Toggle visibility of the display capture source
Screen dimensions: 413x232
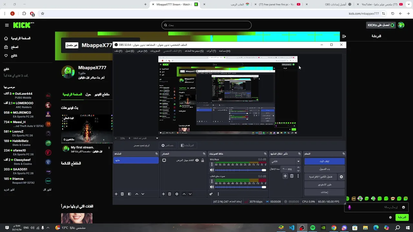pos(197,160)
